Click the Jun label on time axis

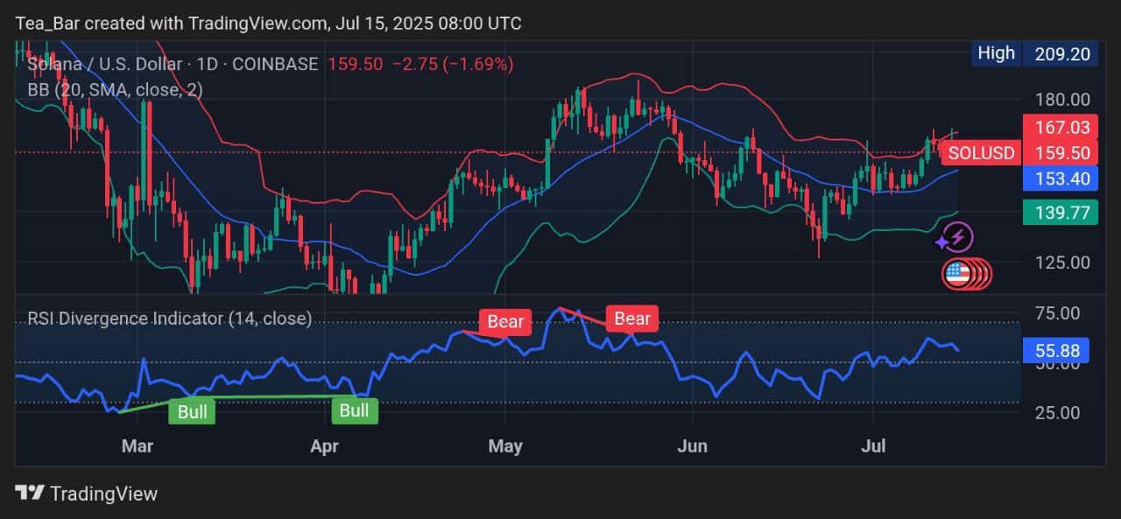tap(693, 446)
